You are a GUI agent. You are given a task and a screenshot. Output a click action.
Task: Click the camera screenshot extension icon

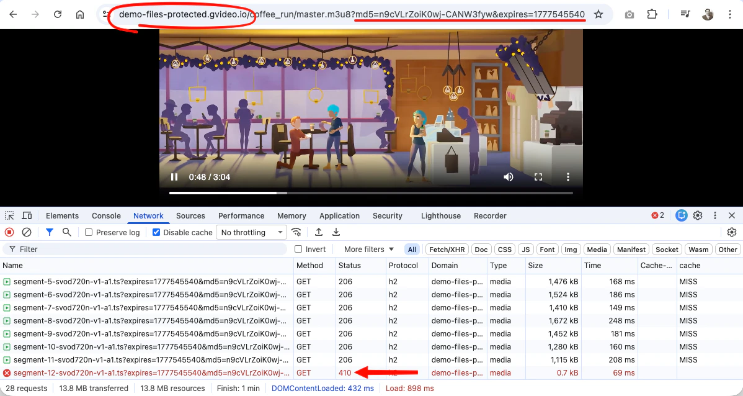630,15
